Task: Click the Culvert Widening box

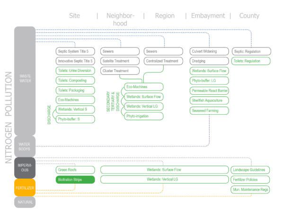Action: pyautogui.click(x=210, y=51)
